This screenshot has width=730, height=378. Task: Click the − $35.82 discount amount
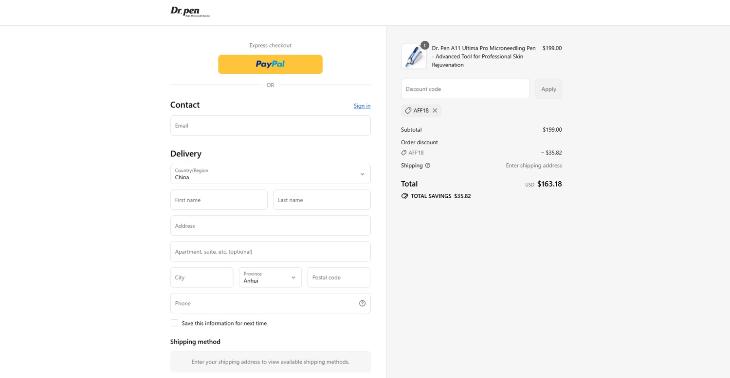[551, 153]
